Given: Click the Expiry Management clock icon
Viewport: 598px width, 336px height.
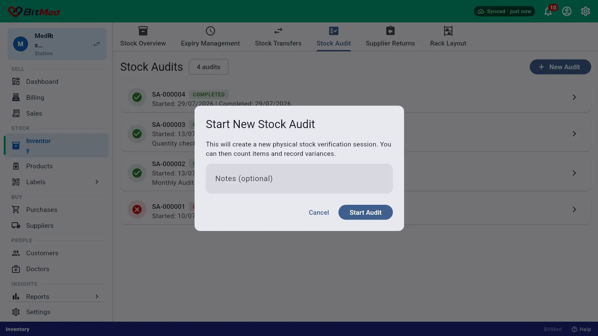Looking at the screenshot, I should click(210, 31).
